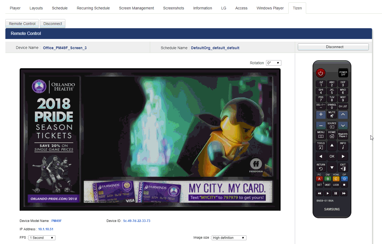Switch to the Information tab

(x=203, y=8)
